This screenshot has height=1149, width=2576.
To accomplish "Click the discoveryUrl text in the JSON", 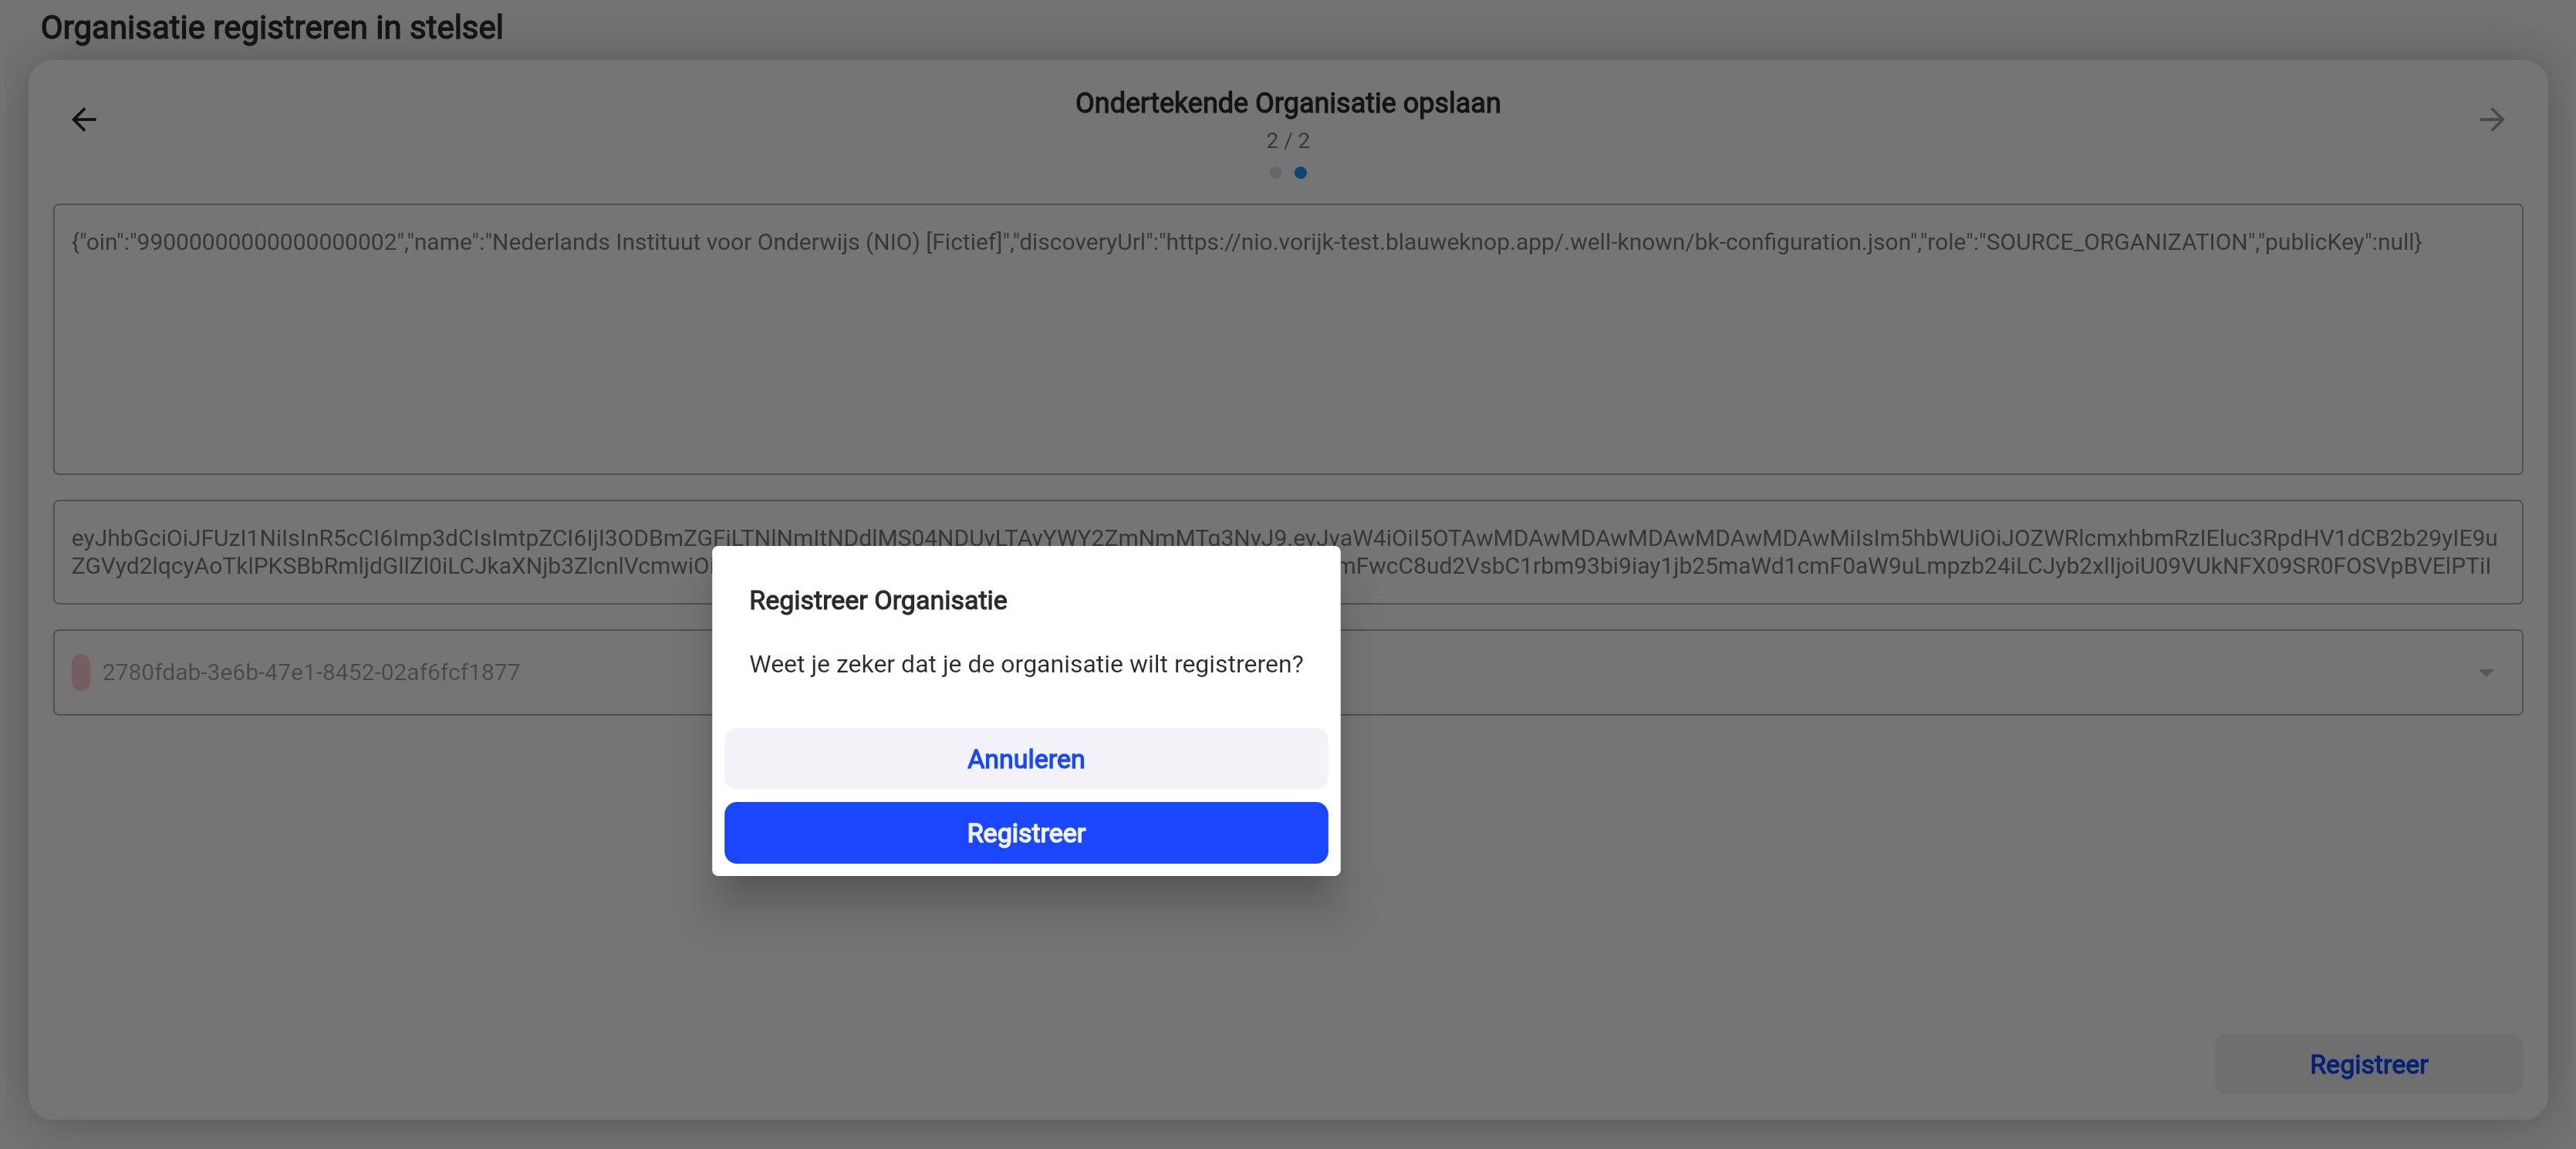I will click(x=1090, y=241).
